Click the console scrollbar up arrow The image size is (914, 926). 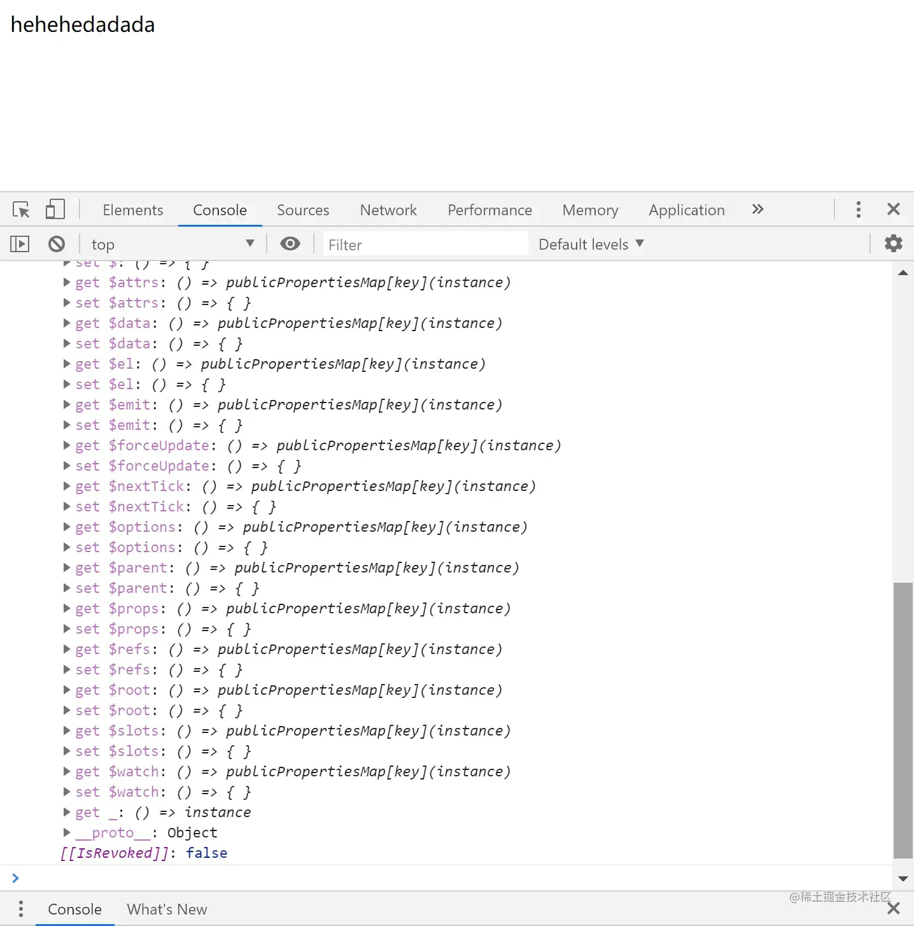903,273
